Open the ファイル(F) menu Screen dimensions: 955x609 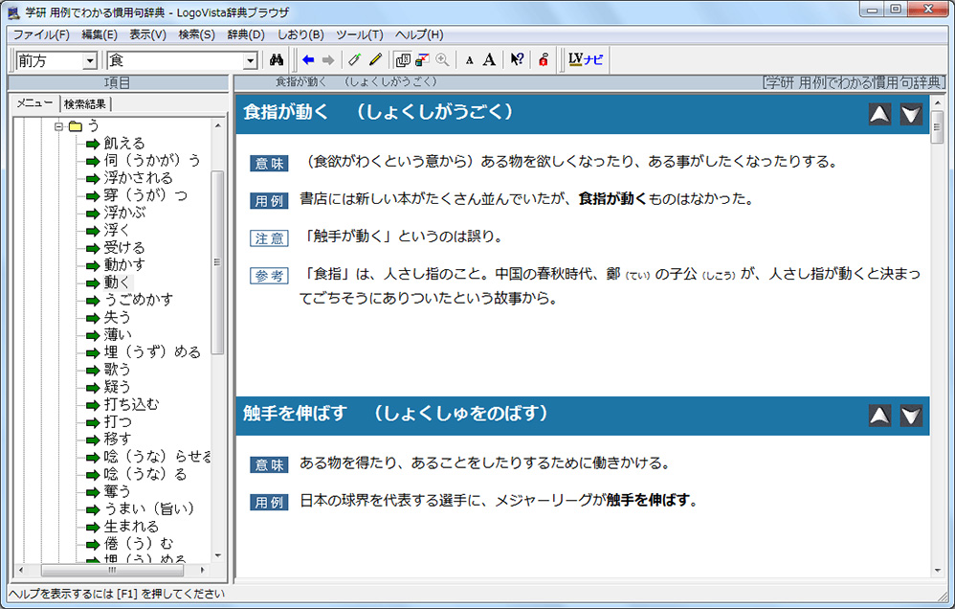tap(41, 34)
